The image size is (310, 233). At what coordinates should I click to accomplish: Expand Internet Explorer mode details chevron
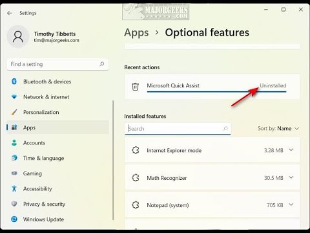click(x=291, y=150)
